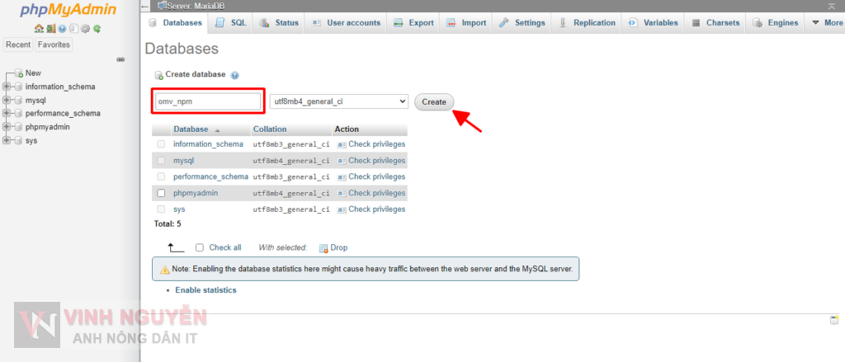Click the log out door icon
This screenshot has height=362, width=845.
coord(50,29)
